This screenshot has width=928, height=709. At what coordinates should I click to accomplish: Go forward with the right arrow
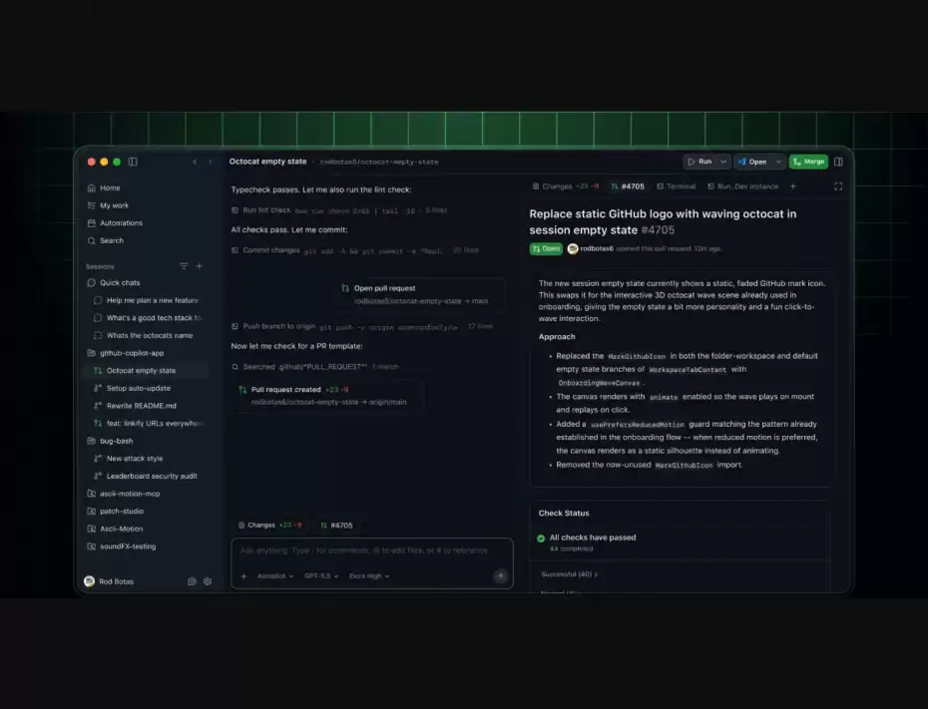[211, 162]
